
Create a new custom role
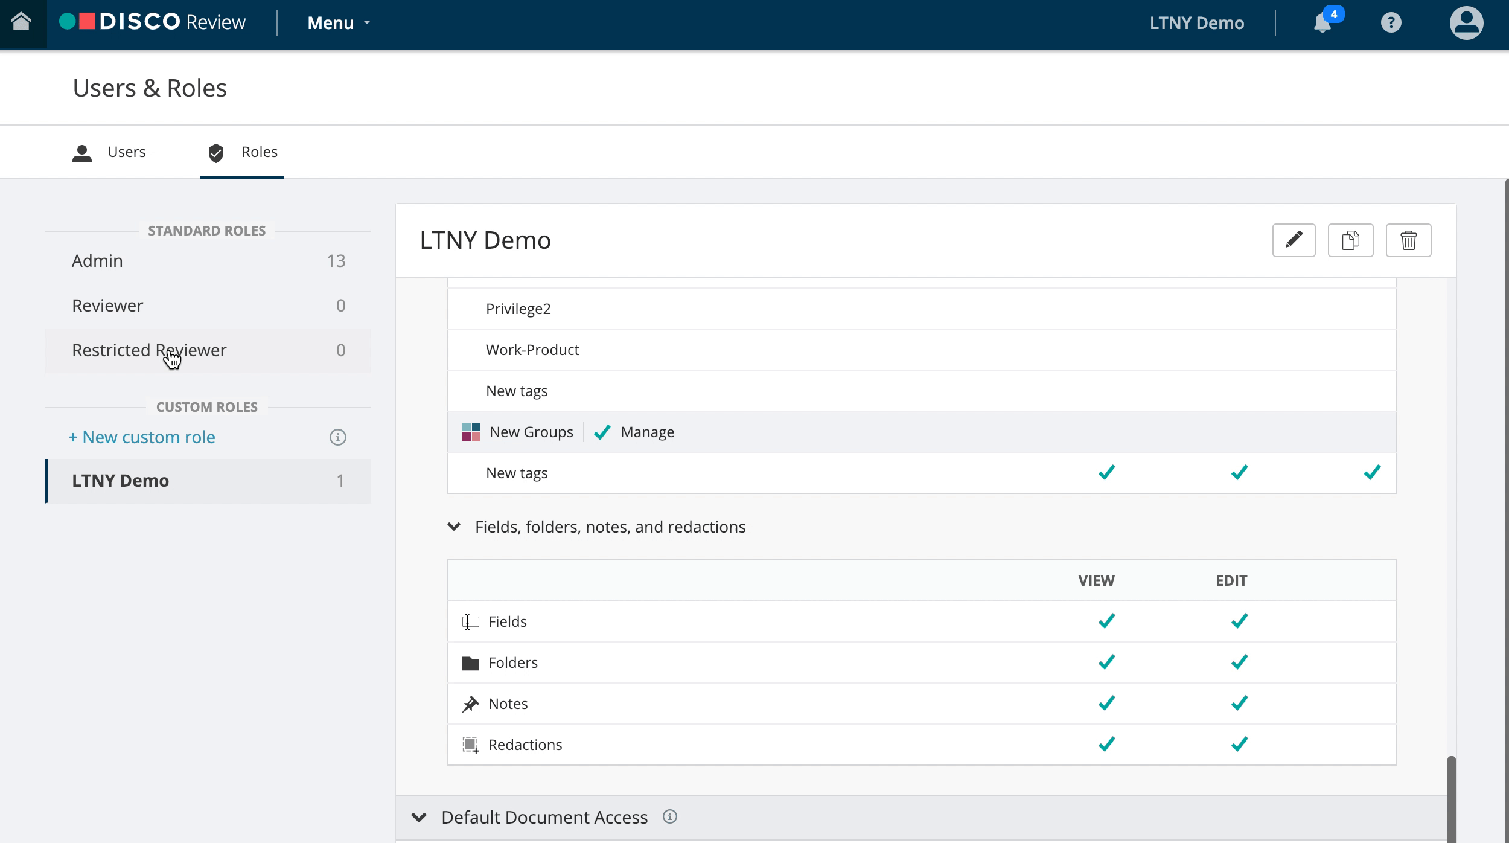[142, 437]
